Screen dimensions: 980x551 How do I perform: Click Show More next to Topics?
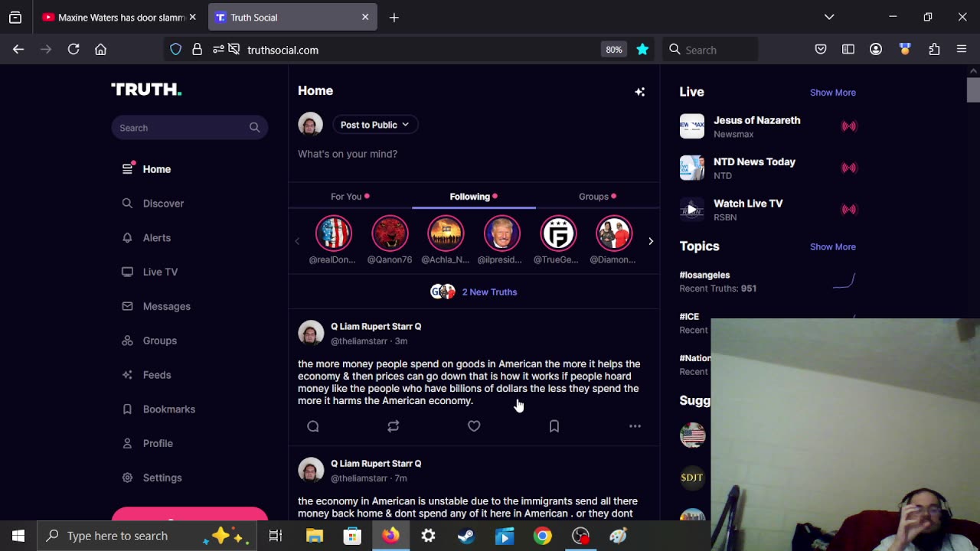tap(833, 247)
